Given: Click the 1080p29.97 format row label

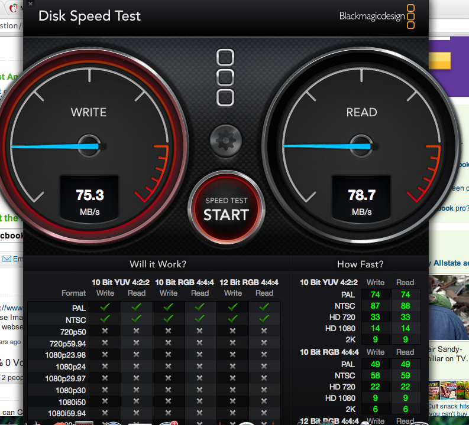Looking at the screenshot, I should 66,379.
